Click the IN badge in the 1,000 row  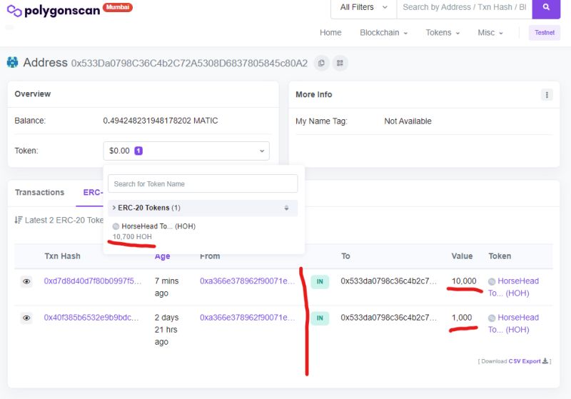tap(320, 318)
